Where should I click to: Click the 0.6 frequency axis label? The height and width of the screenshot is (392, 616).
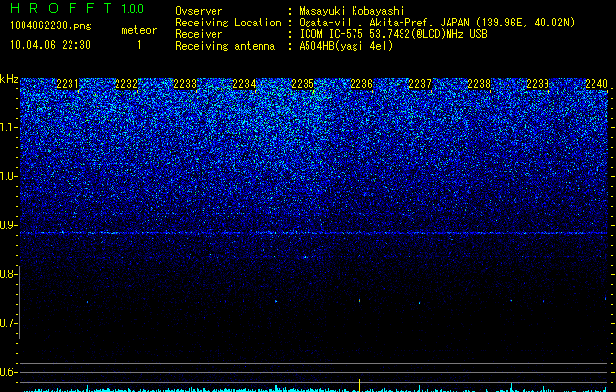coord(7,372)
